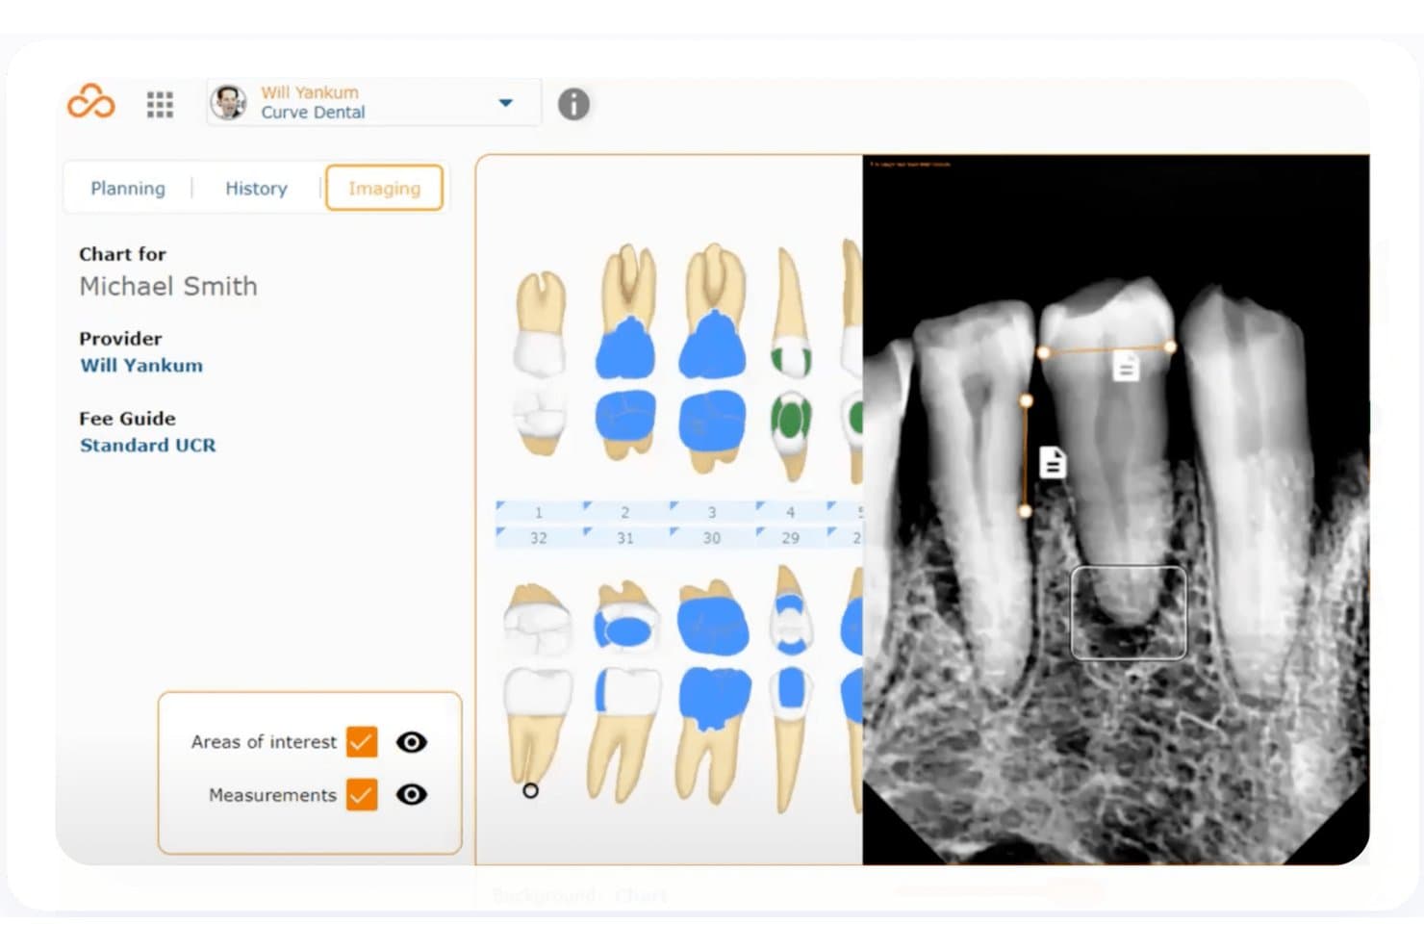Click tooth number 2 label cell
This screenshot has width=1424, height=950.
point(625,512)
